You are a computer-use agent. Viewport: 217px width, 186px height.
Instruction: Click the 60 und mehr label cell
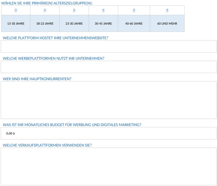coord(167,23)
